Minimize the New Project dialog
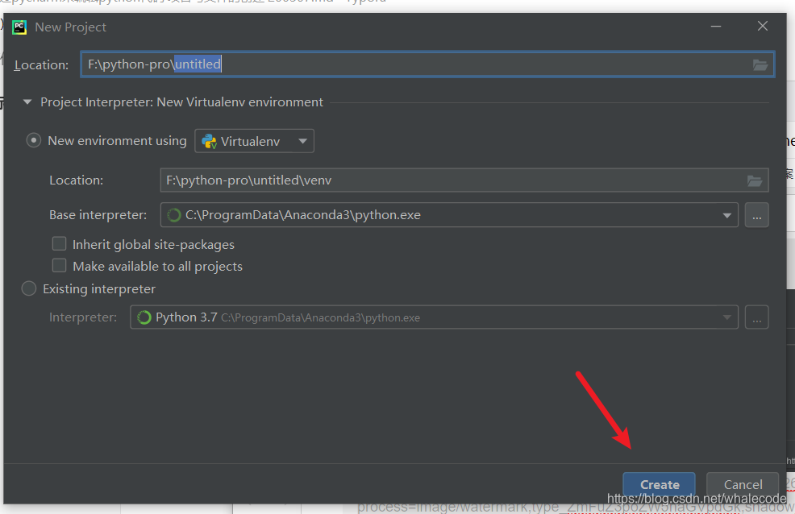 [x=716, y=27]
